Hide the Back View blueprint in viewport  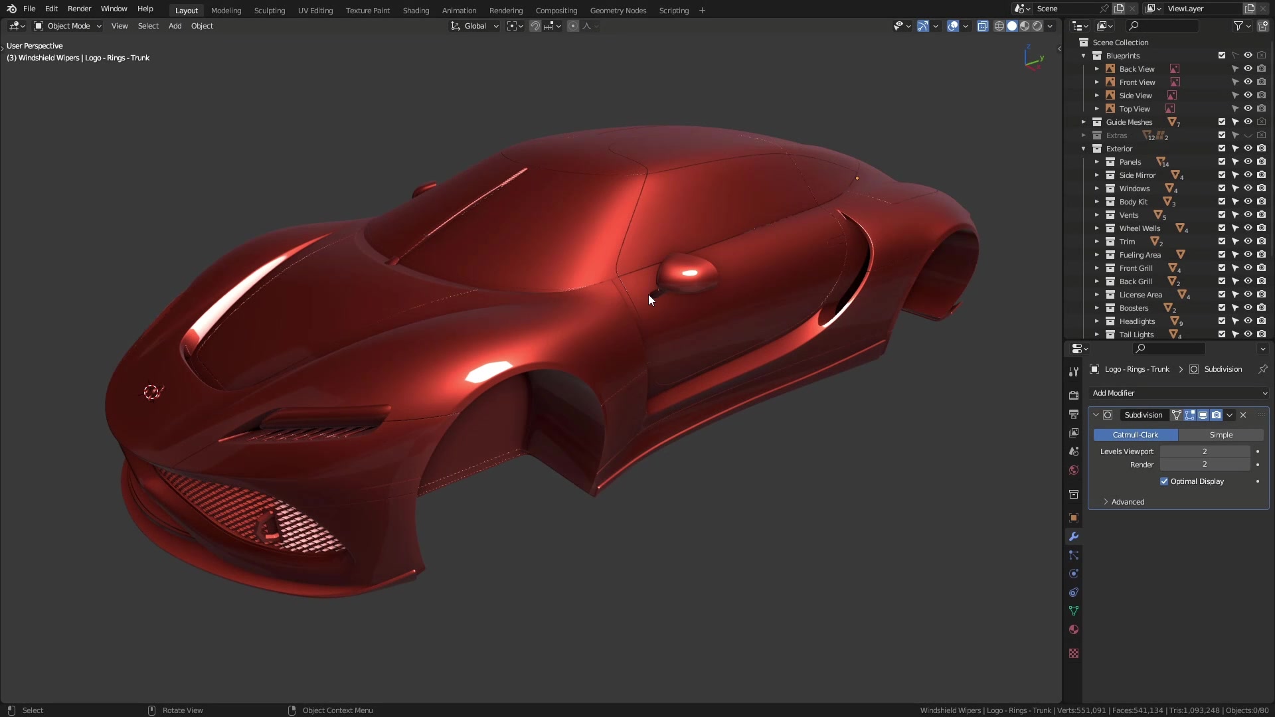(1248, 69)
